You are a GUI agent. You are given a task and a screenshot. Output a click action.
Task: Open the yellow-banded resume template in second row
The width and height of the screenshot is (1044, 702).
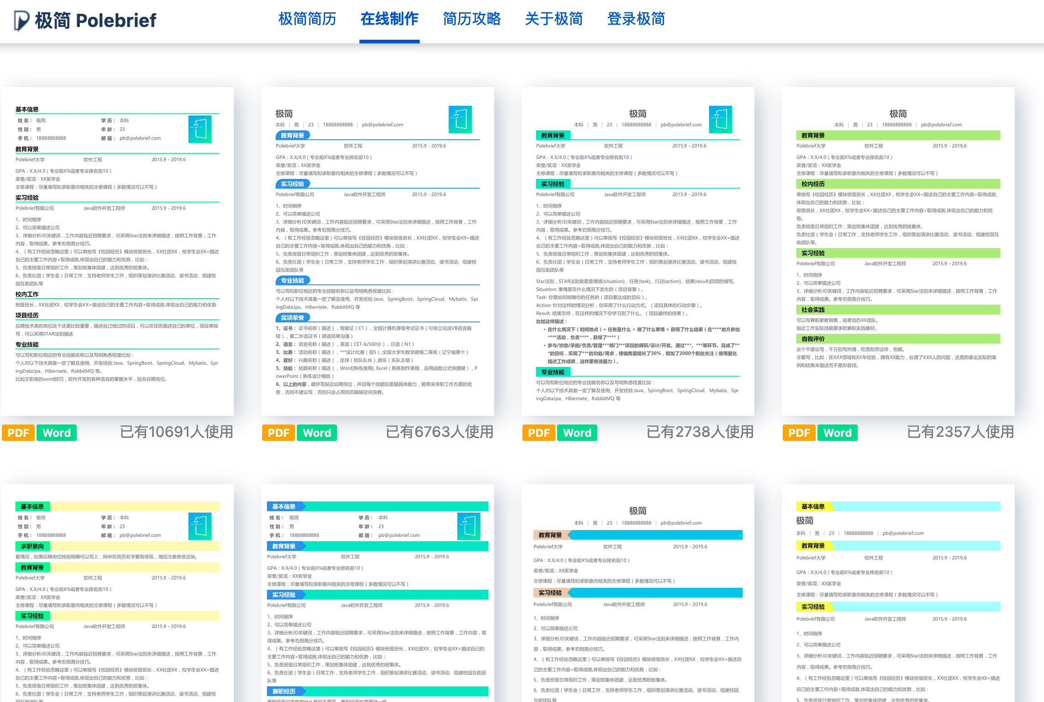[117, 593]
